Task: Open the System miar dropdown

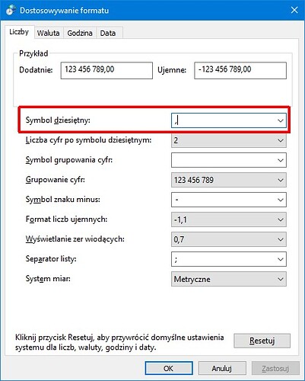Action: pyautogui.click(x=229, y=279)
